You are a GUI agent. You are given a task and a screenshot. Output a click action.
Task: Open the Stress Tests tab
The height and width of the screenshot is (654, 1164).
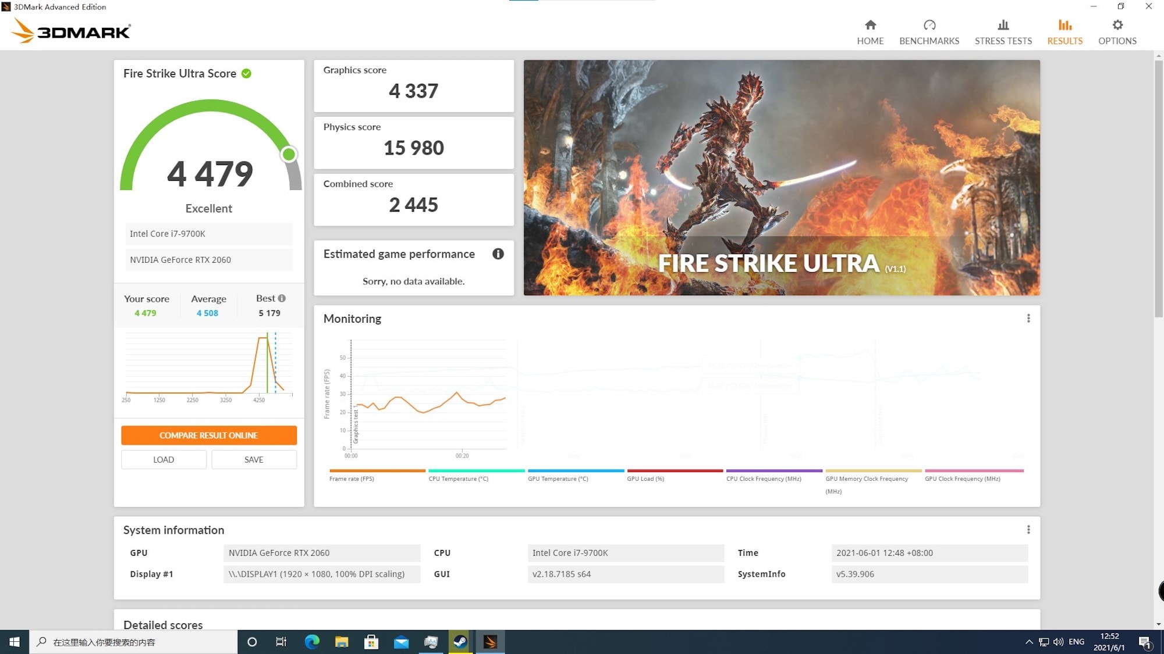coord(1003,32)
